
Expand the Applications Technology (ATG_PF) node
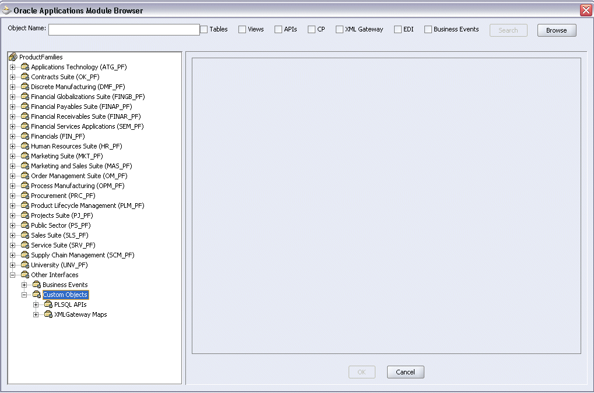point(12,68)
